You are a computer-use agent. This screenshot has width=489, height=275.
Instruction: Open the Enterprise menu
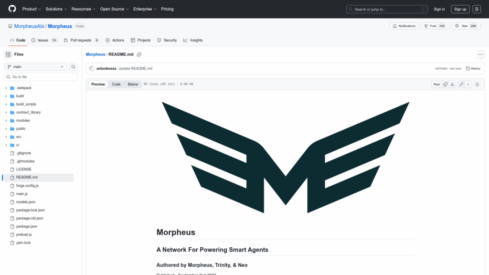145,9
